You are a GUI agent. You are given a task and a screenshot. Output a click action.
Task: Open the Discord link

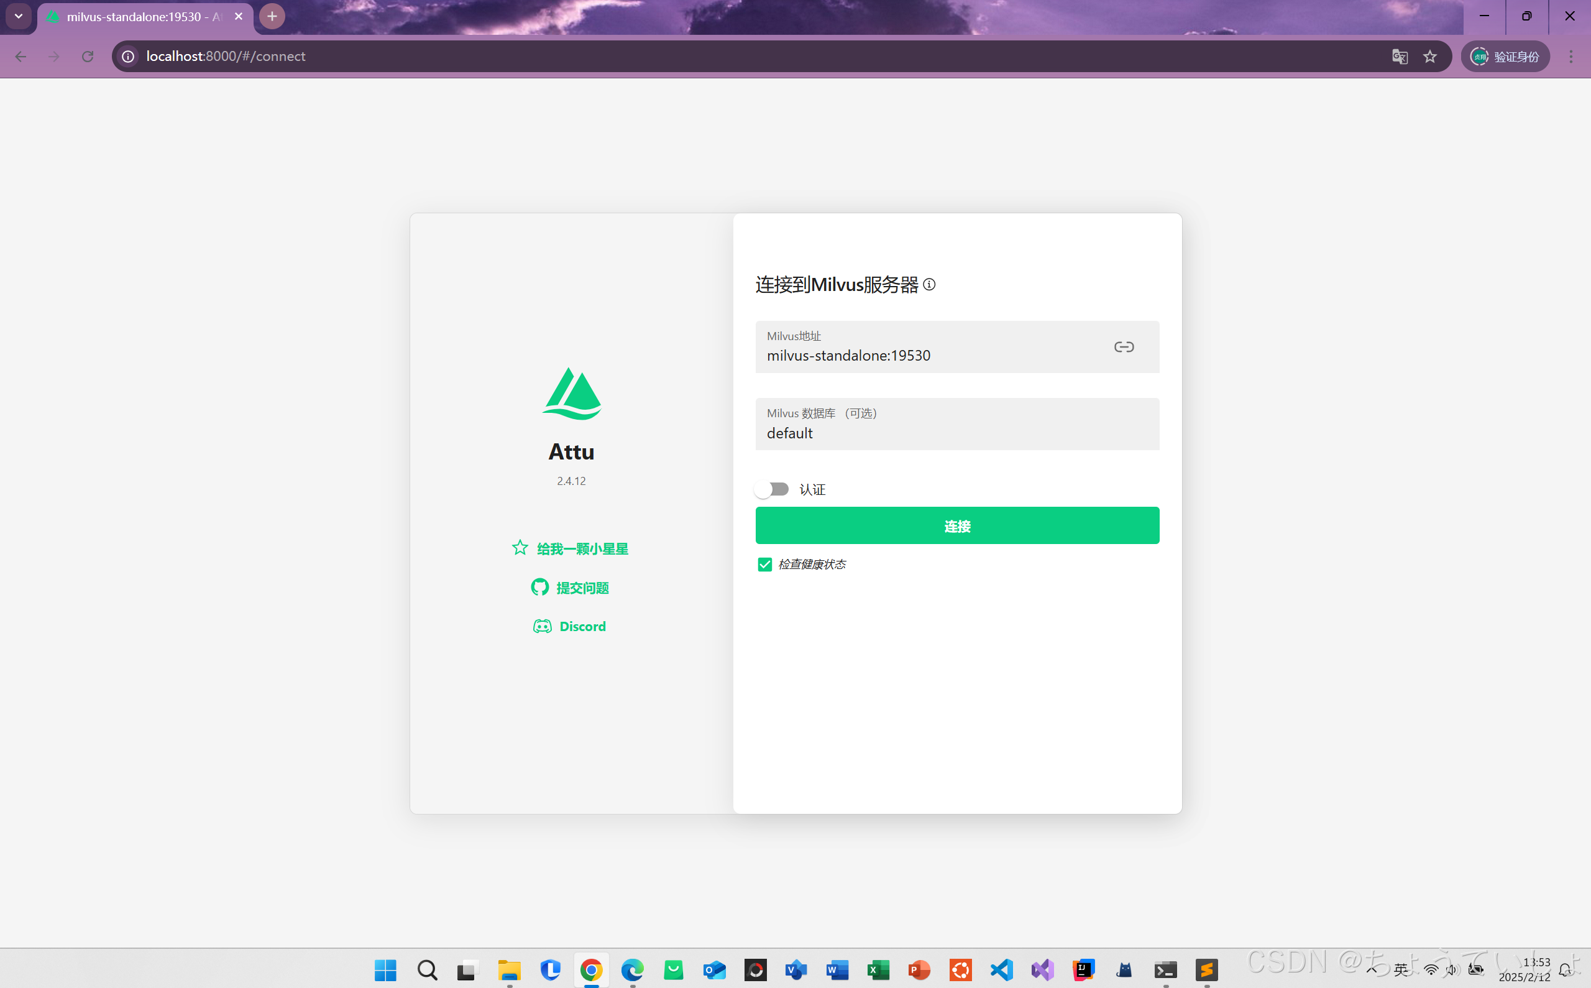(582, 626)
